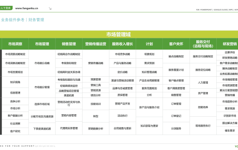Open the www.fanganku.cn link
Screen dimensions: 238x150
click(x=27, y=8)
